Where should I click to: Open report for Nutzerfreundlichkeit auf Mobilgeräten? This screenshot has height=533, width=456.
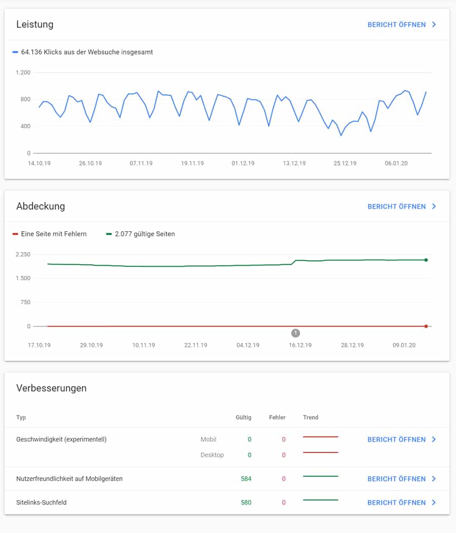tap(396, 479)
